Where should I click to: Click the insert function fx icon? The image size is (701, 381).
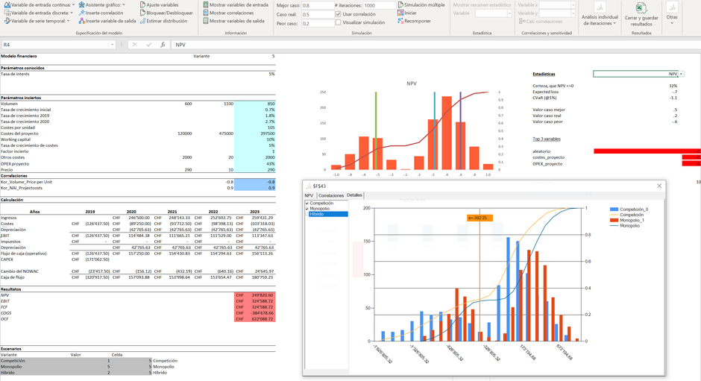[x=163, y=45]
